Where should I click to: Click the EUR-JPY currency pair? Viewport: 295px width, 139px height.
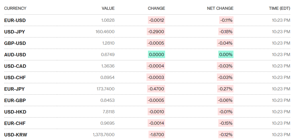click(x=14, y=89)
